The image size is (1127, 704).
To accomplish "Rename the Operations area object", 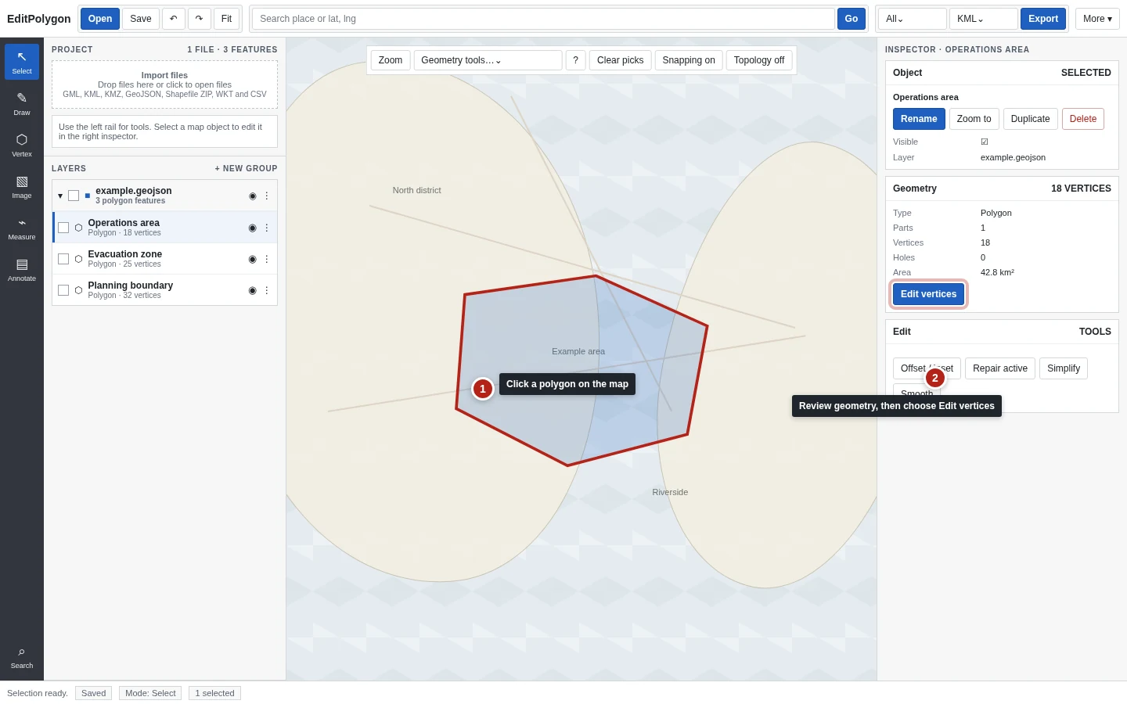I will pyautogui.click(x=919, y=119).
